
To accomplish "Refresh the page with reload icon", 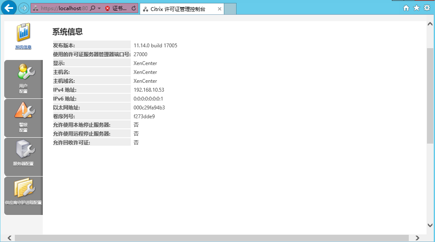I will pos(134,8).
